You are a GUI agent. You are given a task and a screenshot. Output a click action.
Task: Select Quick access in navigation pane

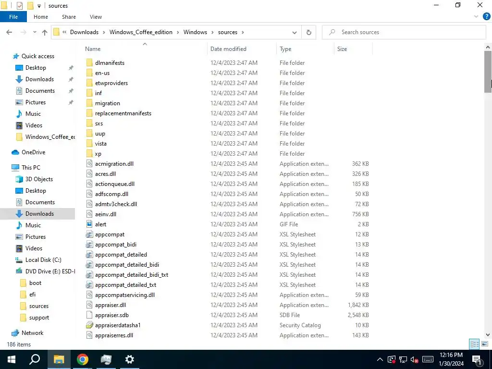tap(33, 56)
